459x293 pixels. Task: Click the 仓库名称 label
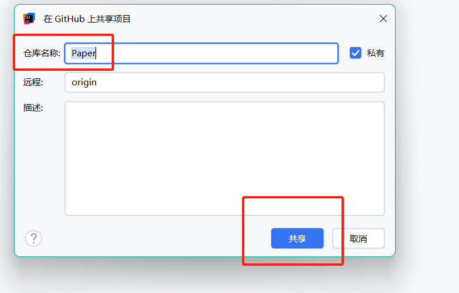(42, 53)
